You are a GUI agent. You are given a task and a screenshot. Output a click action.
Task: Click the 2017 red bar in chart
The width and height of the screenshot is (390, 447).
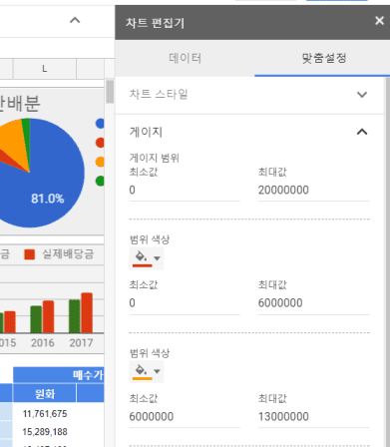[x=87, y=312]
